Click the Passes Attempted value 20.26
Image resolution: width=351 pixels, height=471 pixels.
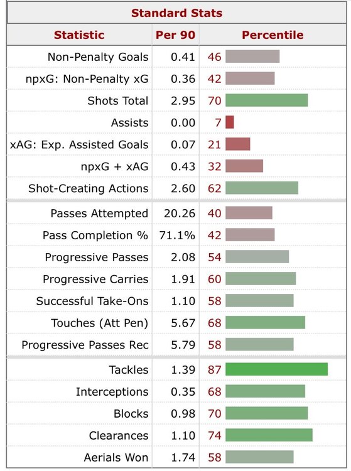coord(180,214)
